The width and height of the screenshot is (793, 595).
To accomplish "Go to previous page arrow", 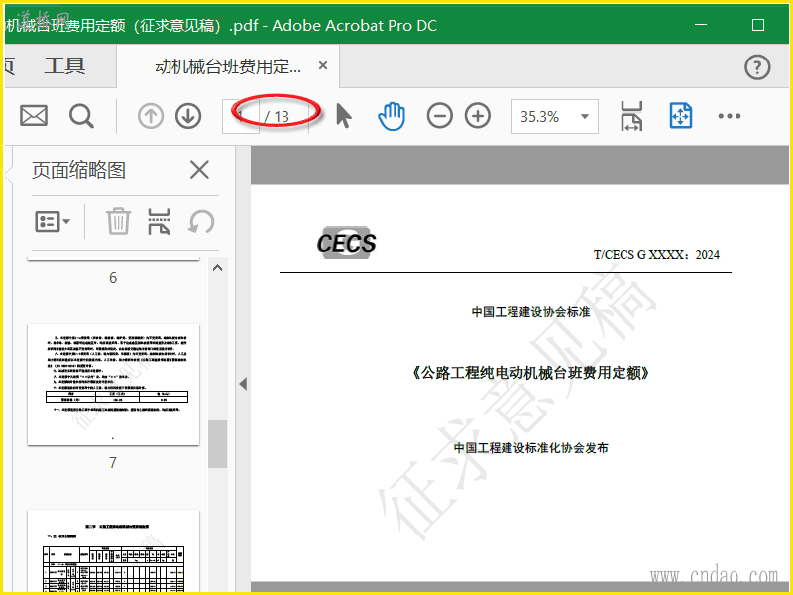I will (151, 116).
